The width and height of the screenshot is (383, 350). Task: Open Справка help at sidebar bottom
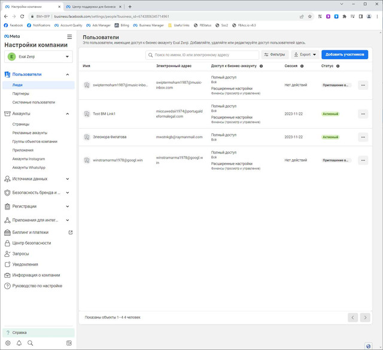pyautogui.click(x=38, y=333)
